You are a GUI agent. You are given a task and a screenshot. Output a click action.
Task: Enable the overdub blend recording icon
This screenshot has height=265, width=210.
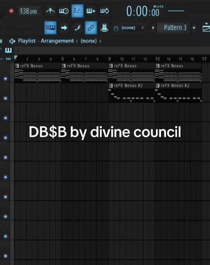pos(91,11)
